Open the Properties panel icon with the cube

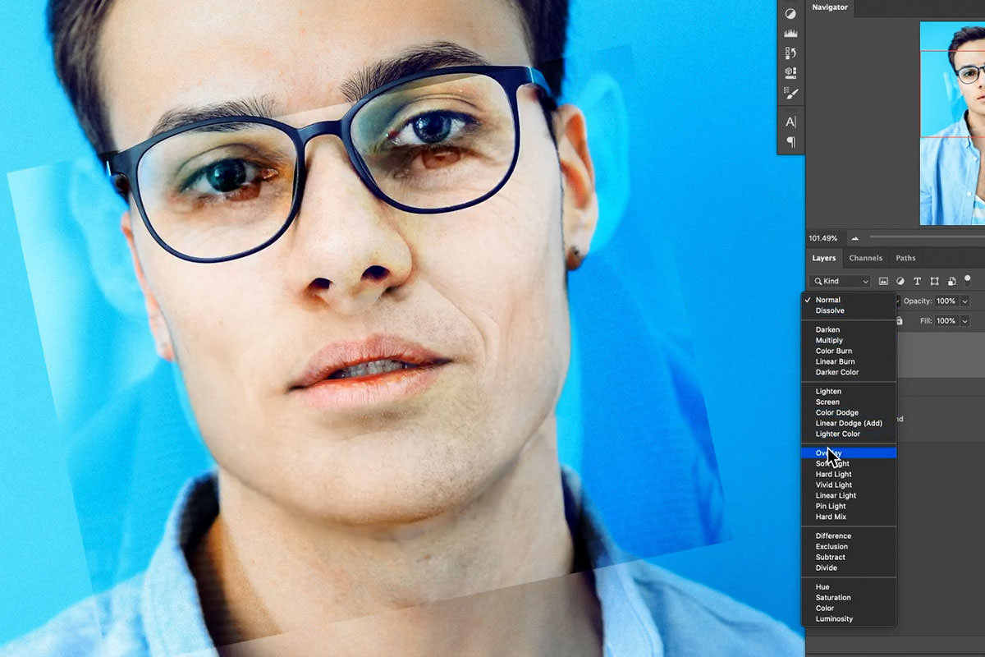(790, 73)
